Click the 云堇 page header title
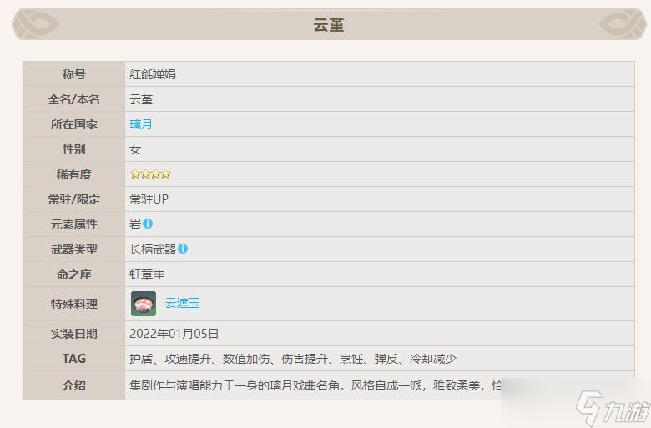Screen dimensions: 651x428 (x=328, y=25)
